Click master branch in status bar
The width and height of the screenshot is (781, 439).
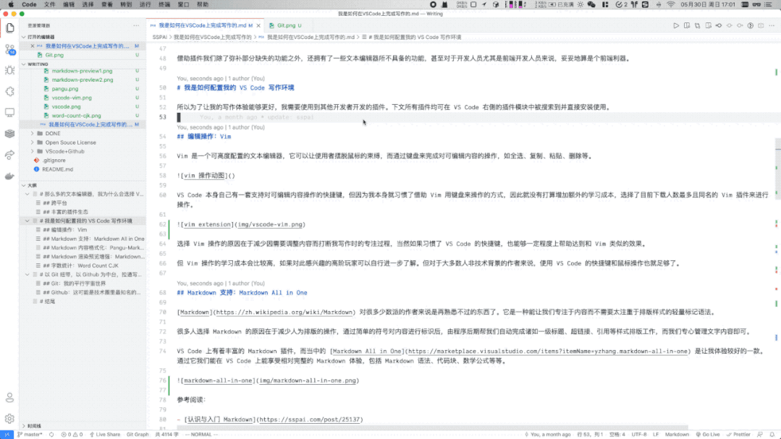[x=30, y=435]
